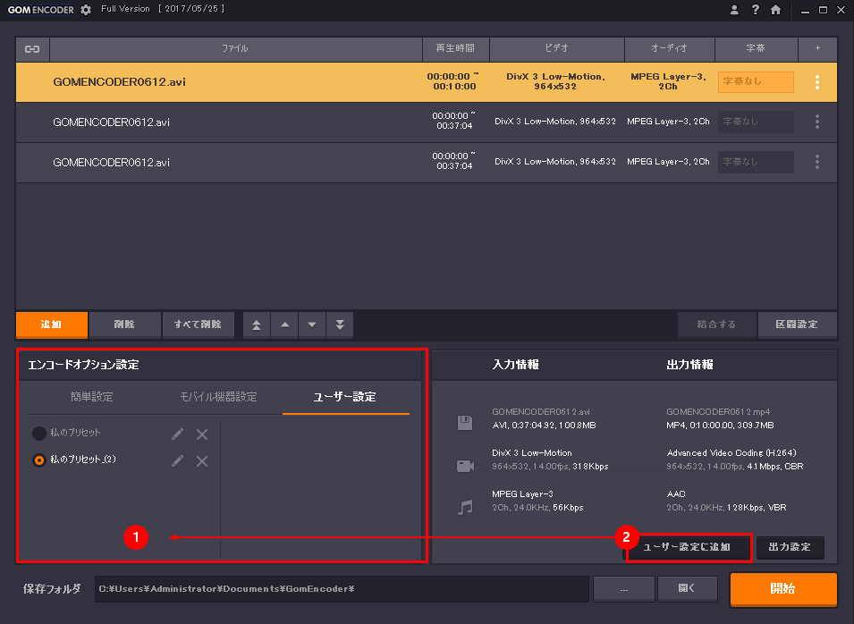Click the plus column header icon
The width and height of the screenshot is (854, 624).
pyautogui.click(x=817, y=48)
